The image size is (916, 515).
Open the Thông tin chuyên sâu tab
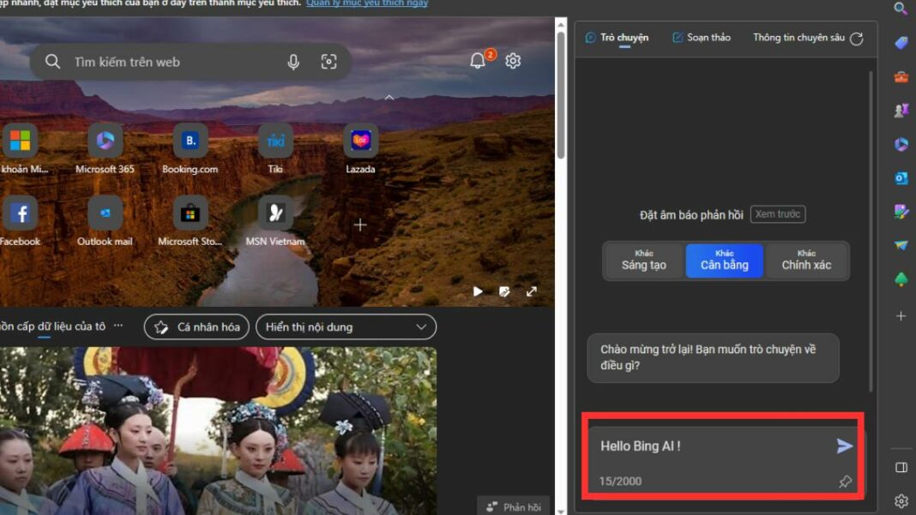(798, 37)
